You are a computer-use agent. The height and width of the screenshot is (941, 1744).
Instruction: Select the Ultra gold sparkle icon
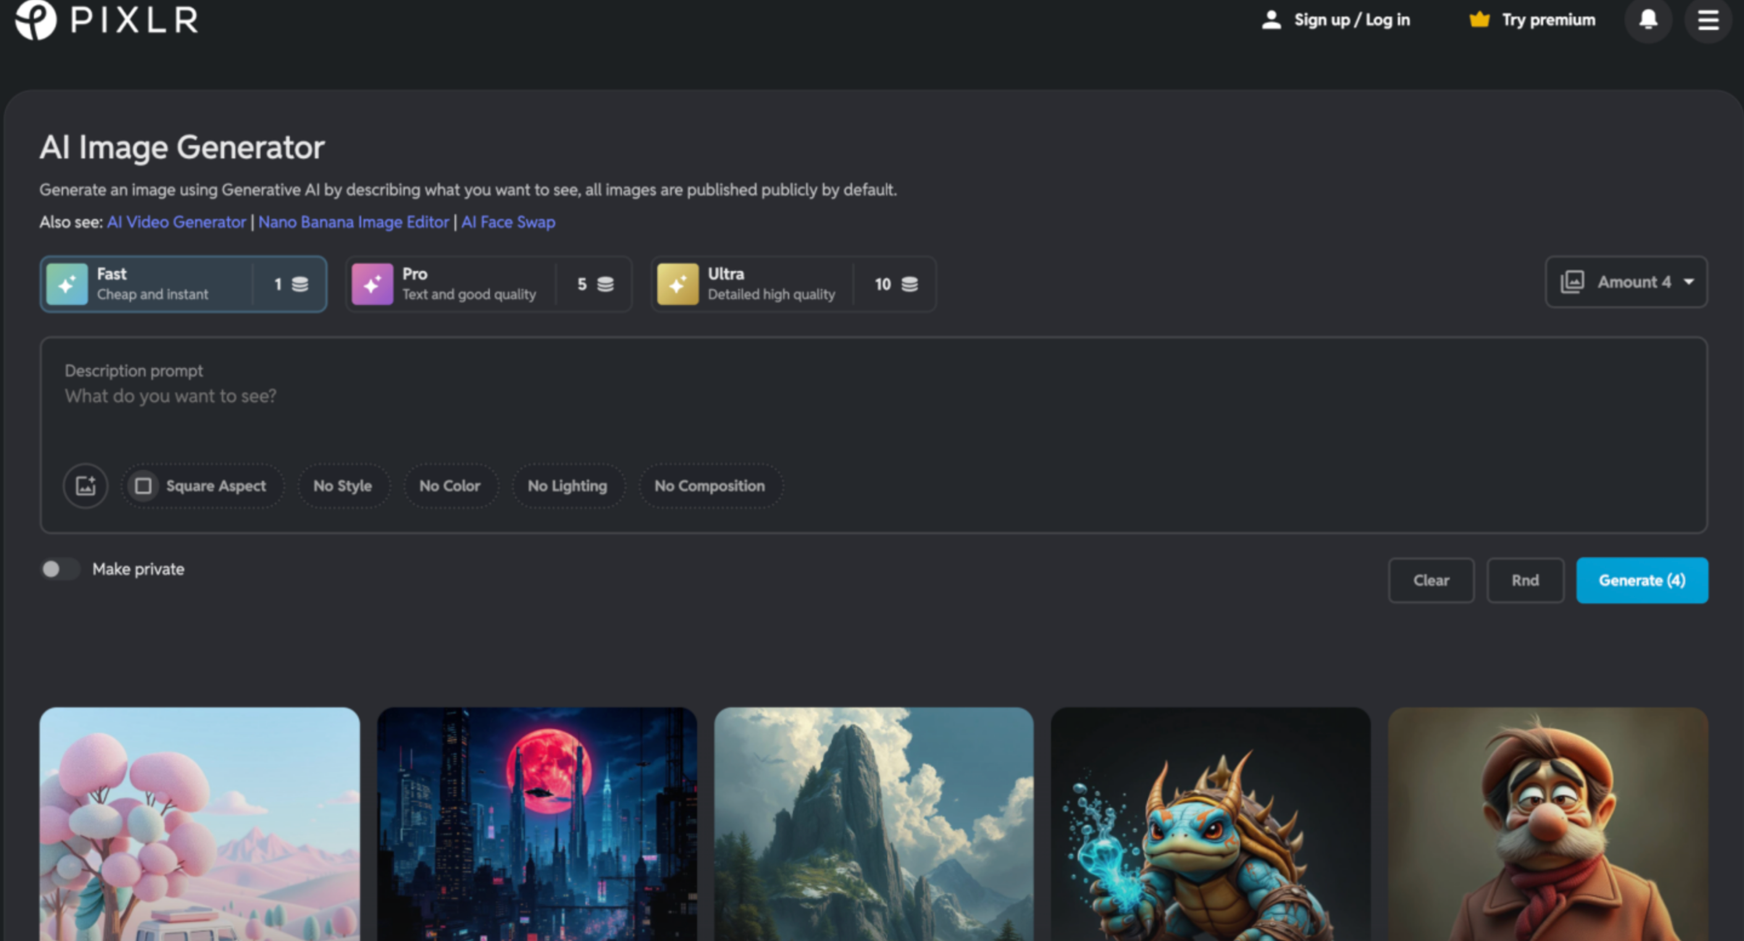tap(677, 283)
